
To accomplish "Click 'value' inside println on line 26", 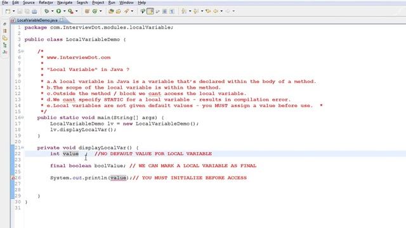I will pos(119,178).
